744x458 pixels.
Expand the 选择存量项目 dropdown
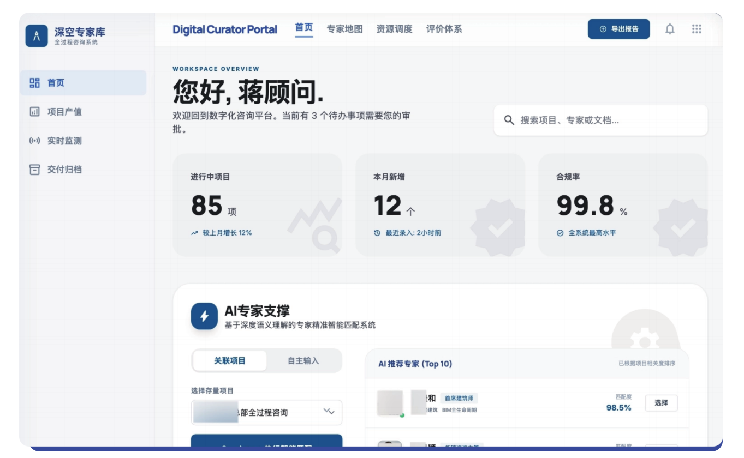click(x=266, y=412)
